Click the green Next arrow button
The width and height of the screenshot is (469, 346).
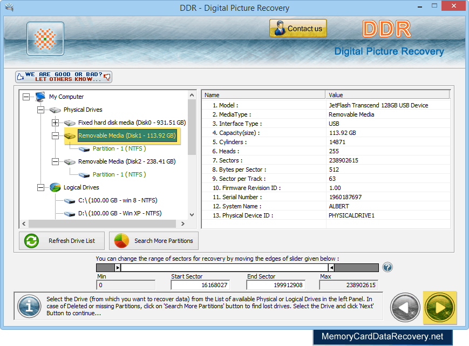coord(440,308)
